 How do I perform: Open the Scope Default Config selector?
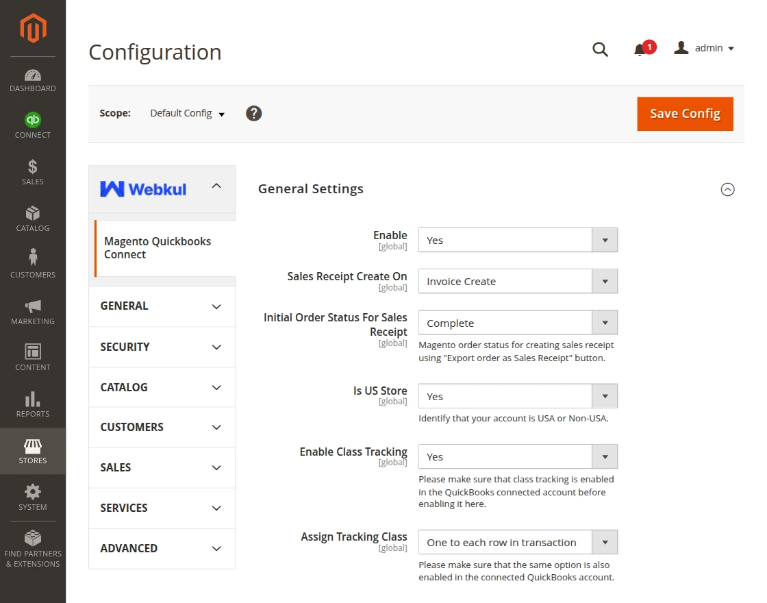click(182, 112)
